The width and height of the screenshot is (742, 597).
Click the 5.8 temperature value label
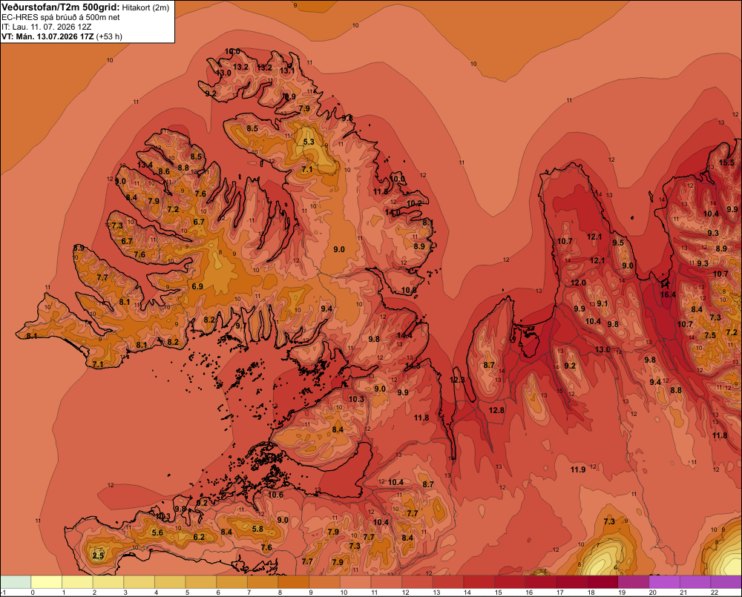tap(257, 529)
